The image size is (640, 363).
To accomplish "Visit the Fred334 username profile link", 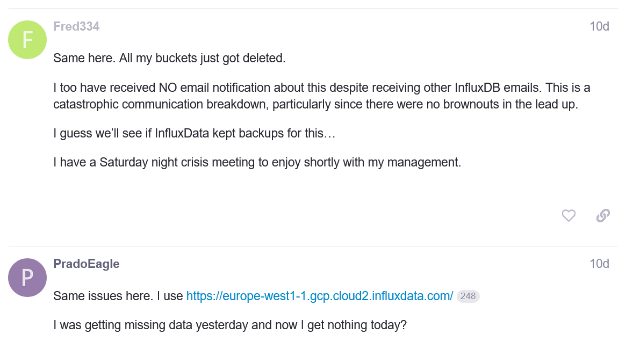I will pos(76,26).
